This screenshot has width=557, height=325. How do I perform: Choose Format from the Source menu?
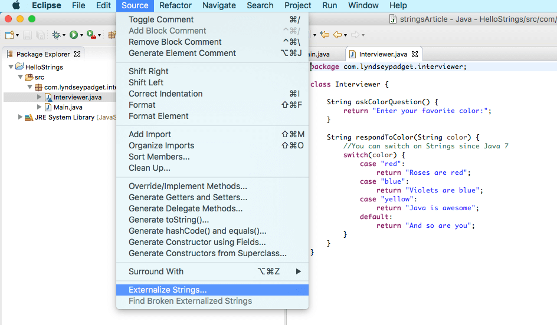(x=212, y=105)
